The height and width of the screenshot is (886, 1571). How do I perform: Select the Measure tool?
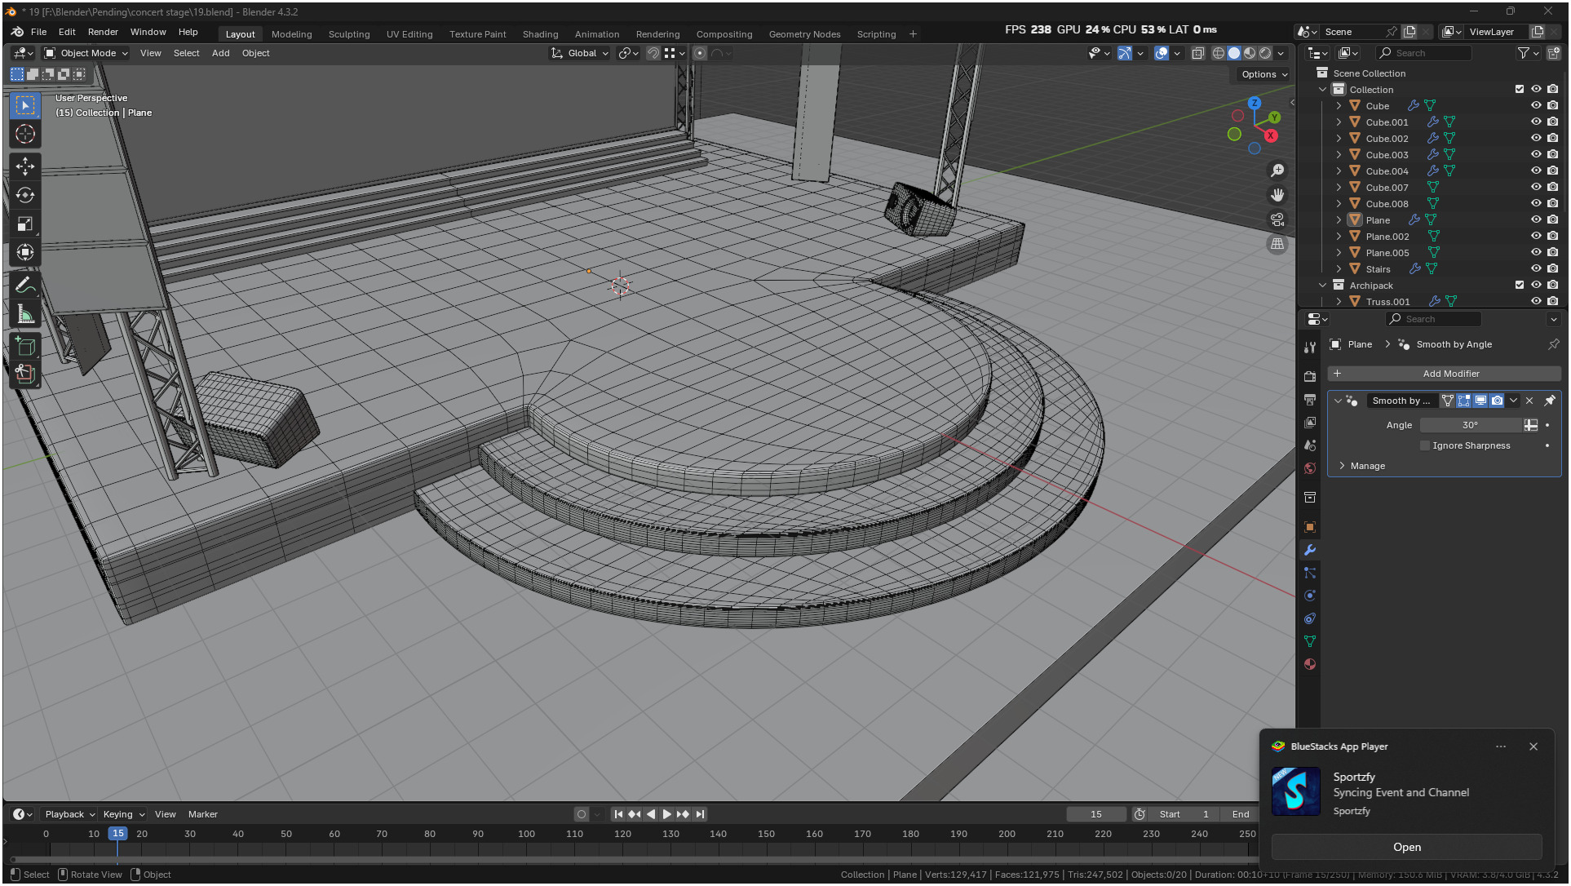tap(25, 314)
